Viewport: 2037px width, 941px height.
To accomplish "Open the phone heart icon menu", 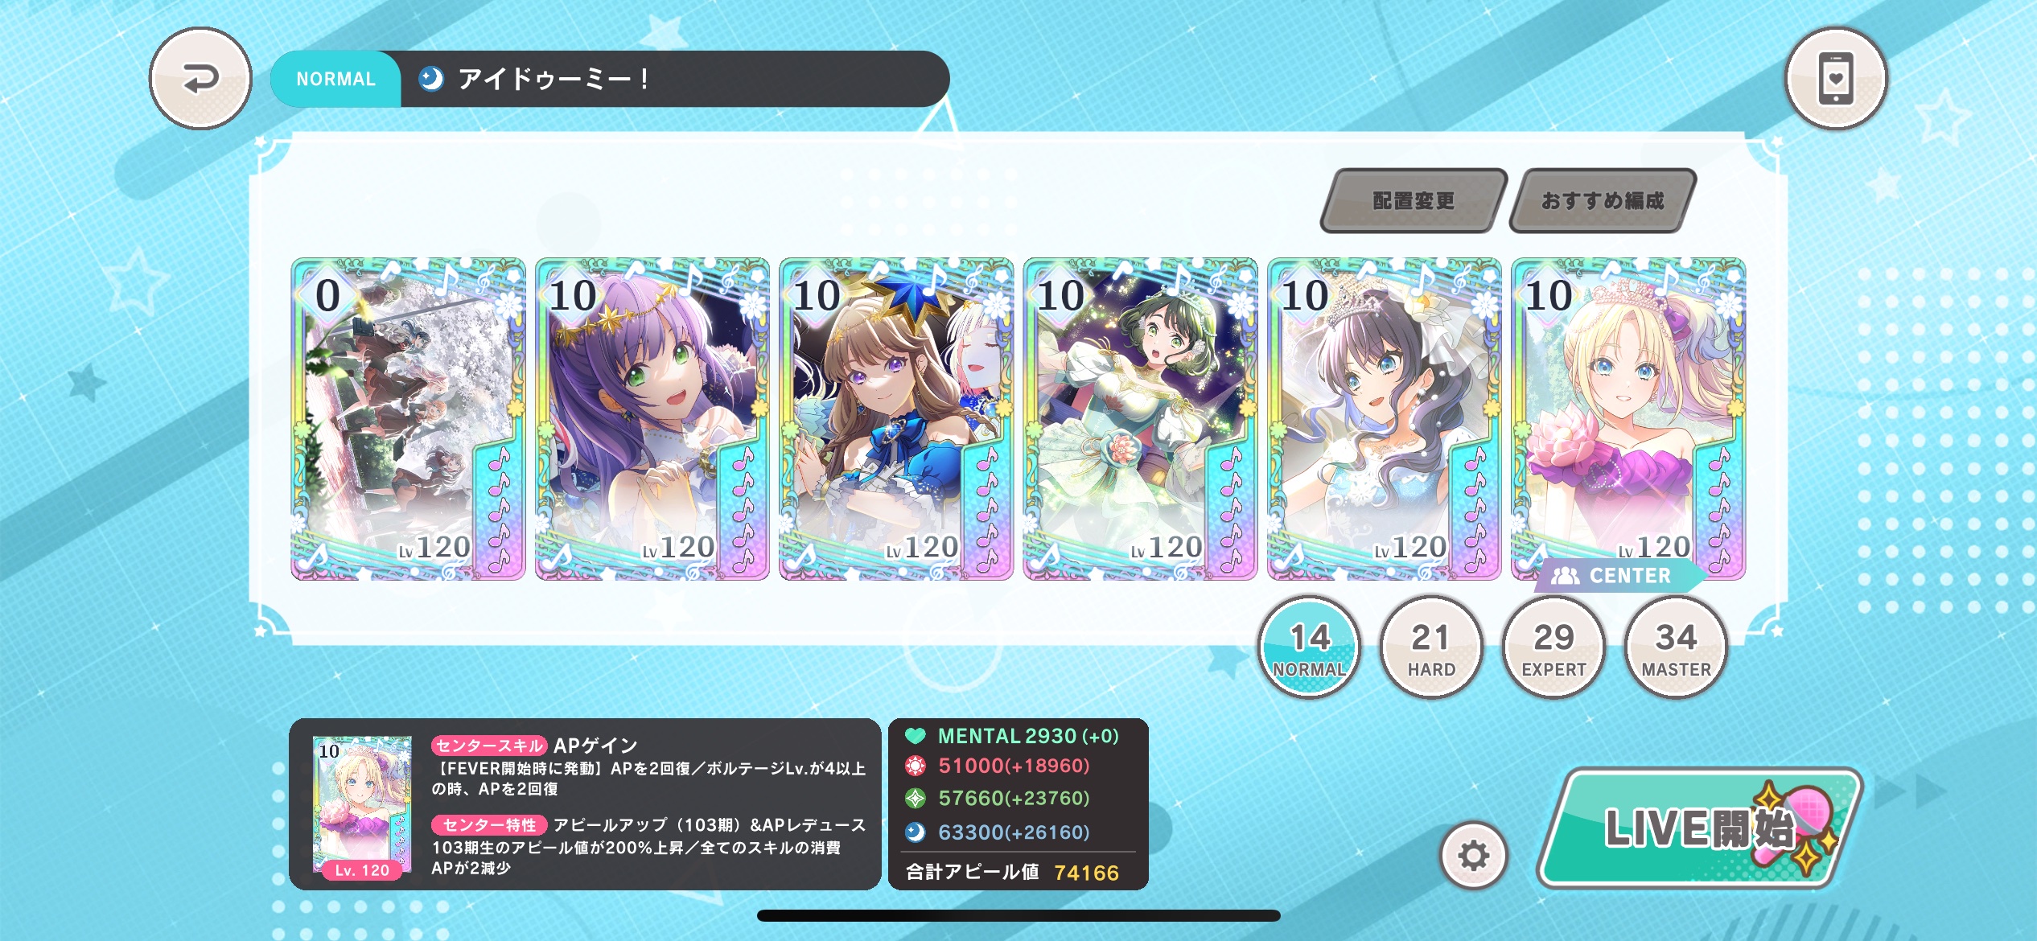I will [x=1836, y=79].
